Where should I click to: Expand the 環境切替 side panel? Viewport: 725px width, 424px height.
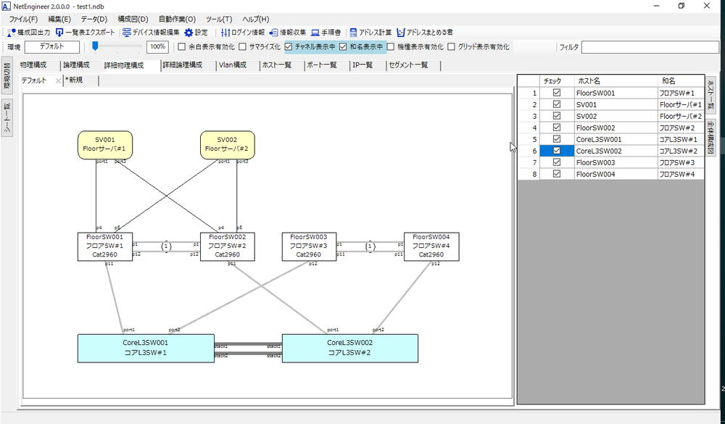[7, 75]
